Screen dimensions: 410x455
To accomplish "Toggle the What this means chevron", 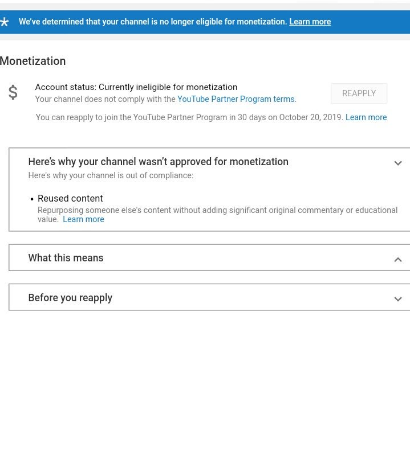I will [x=398, y=260].
